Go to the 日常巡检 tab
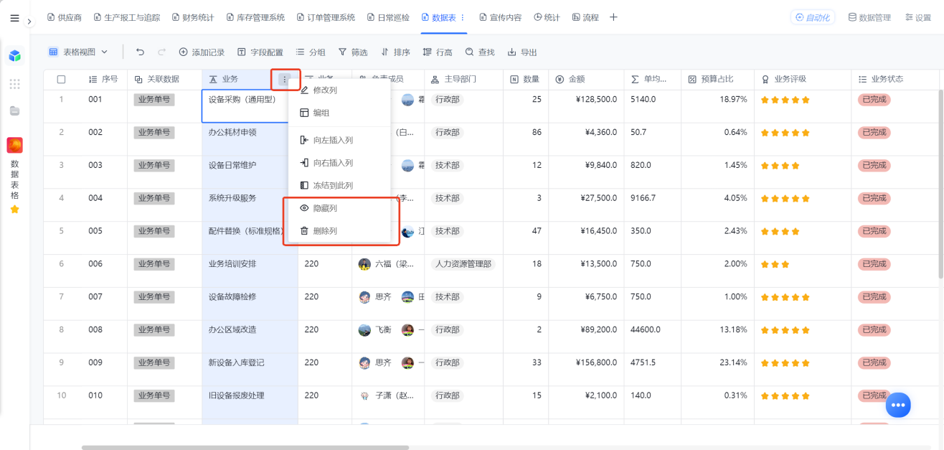 (x=388, y=17)
